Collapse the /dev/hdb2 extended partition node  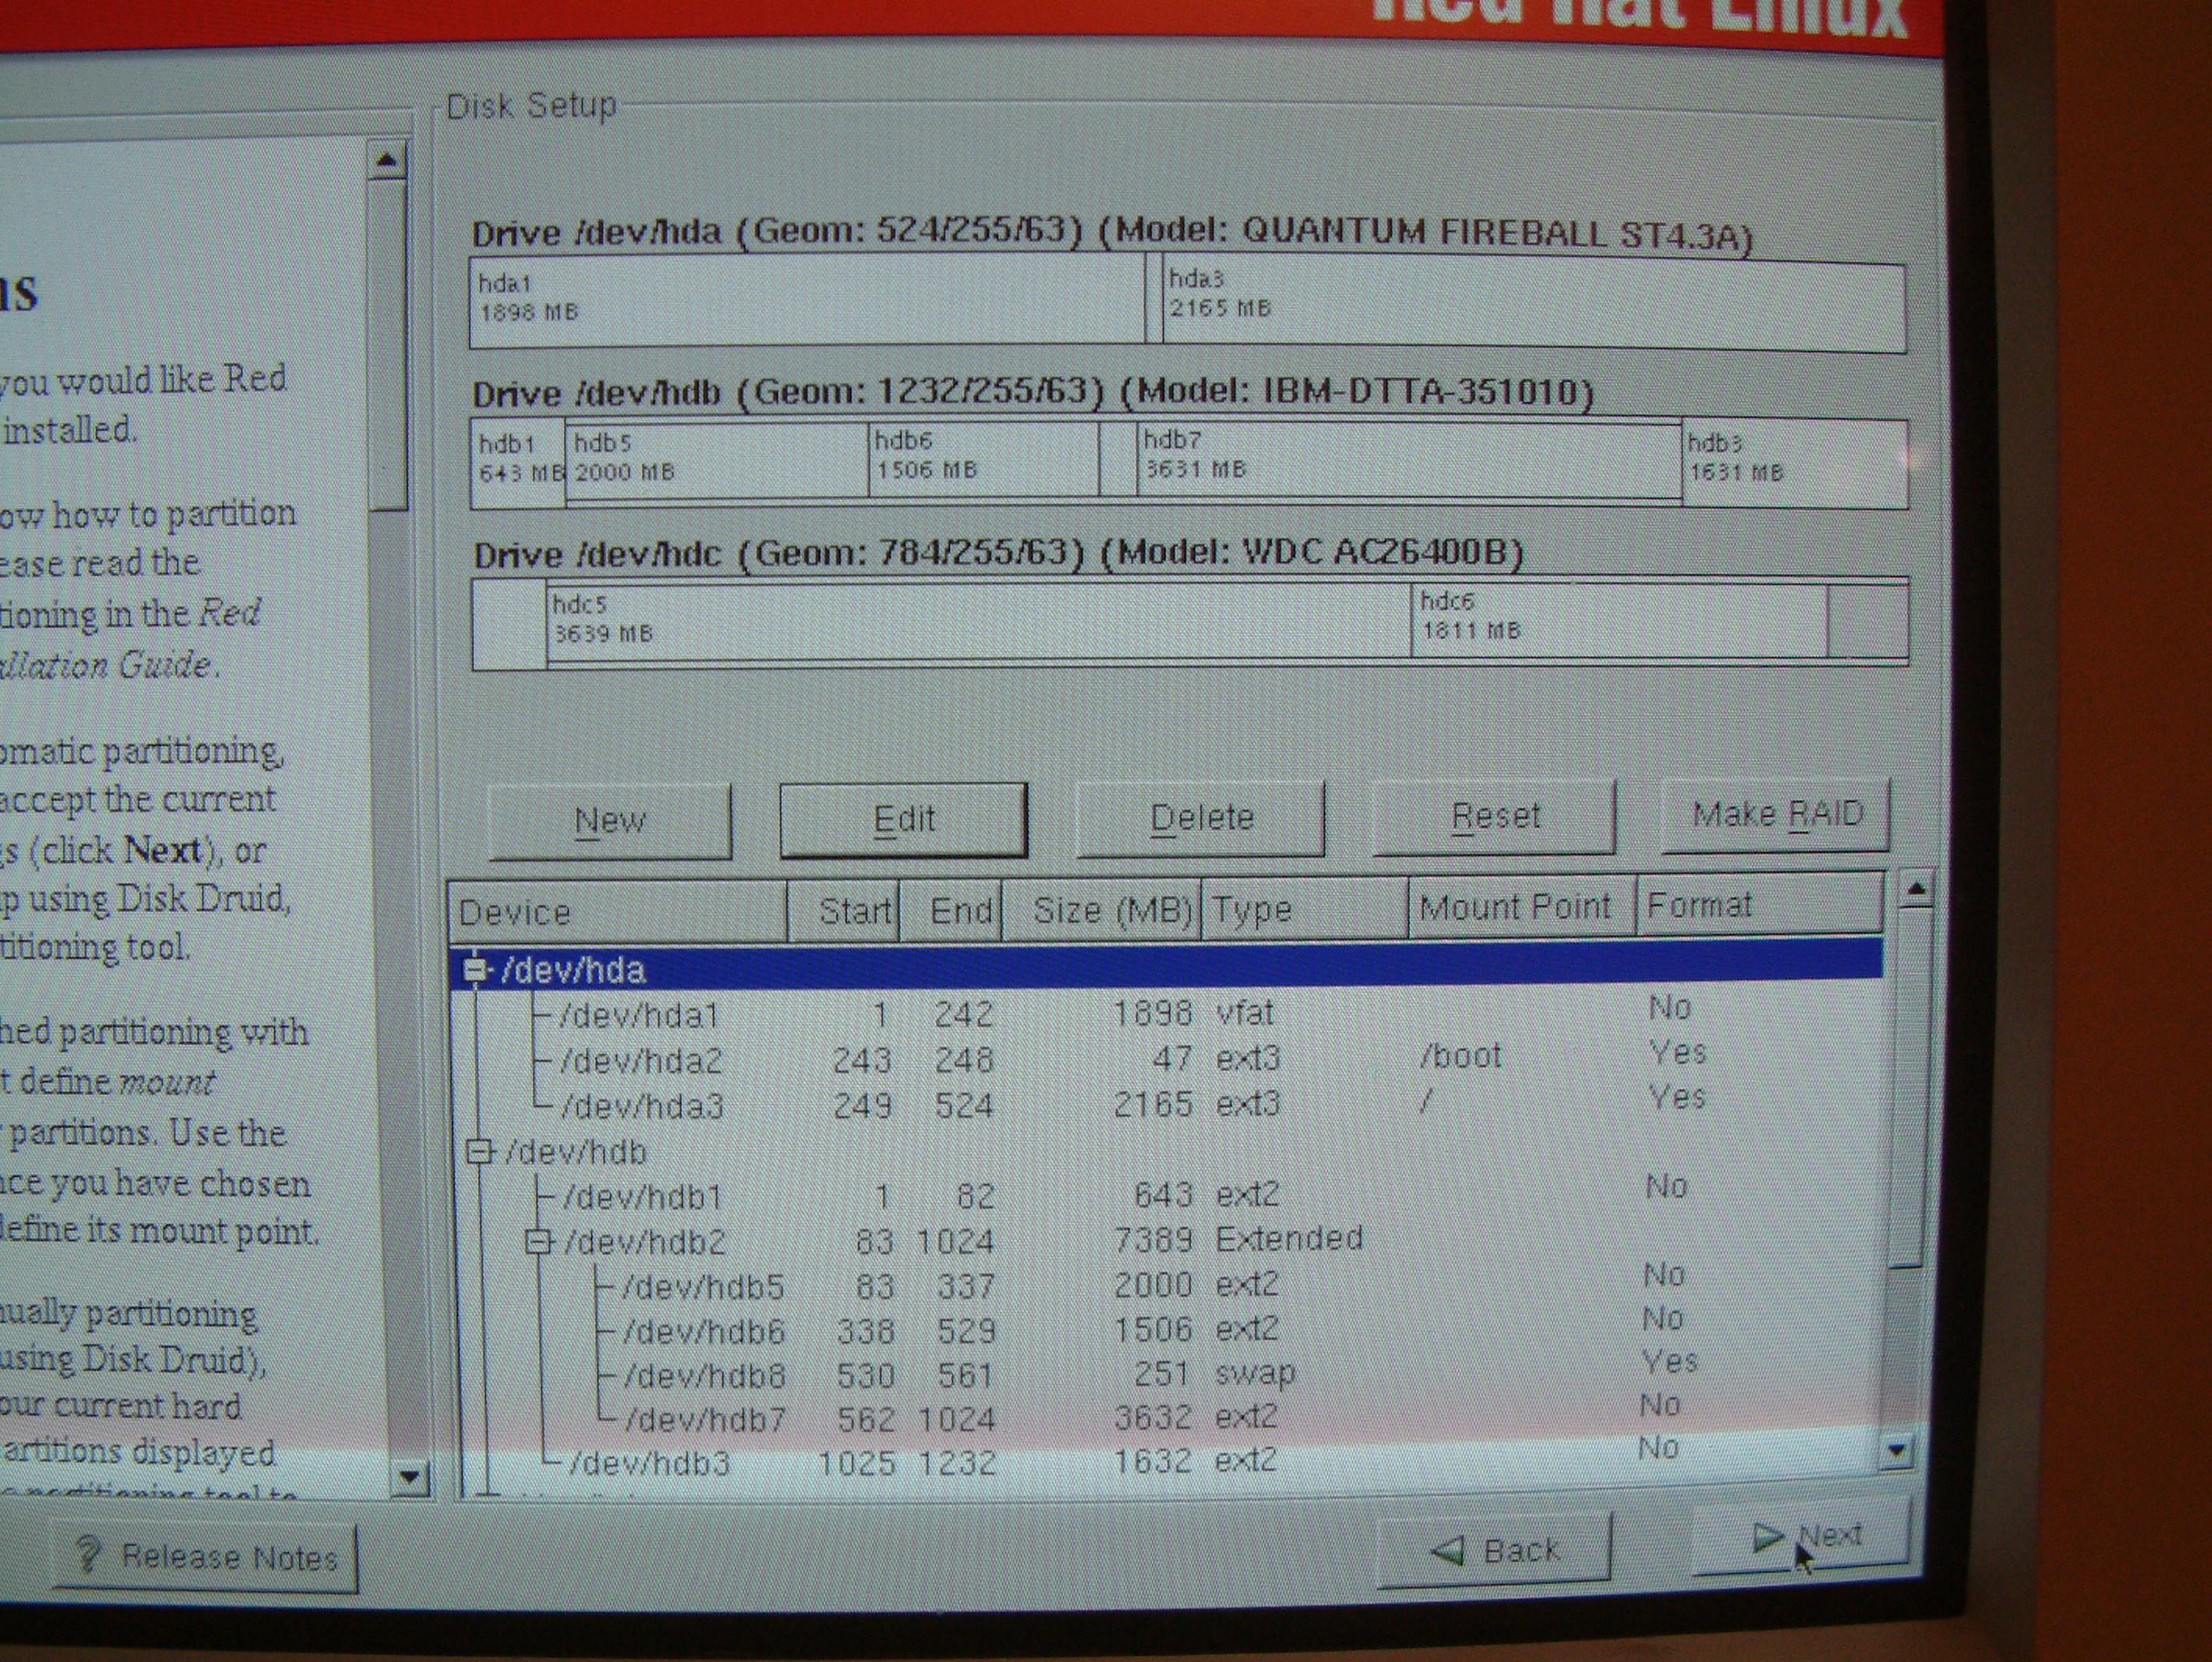538,1241
